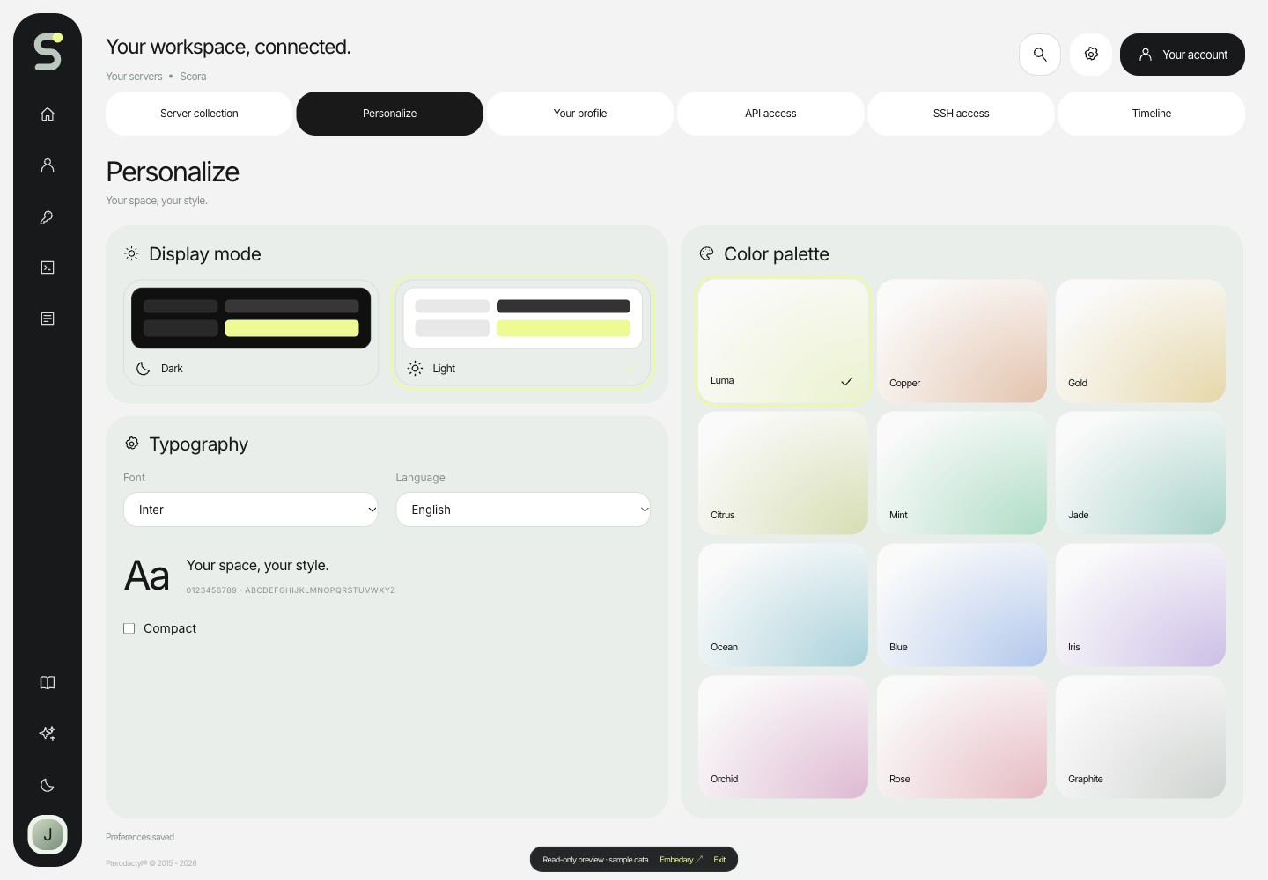Open the API key sidebar icon
This screenshot has width=1268, height=880.
(x=48, y=216)
